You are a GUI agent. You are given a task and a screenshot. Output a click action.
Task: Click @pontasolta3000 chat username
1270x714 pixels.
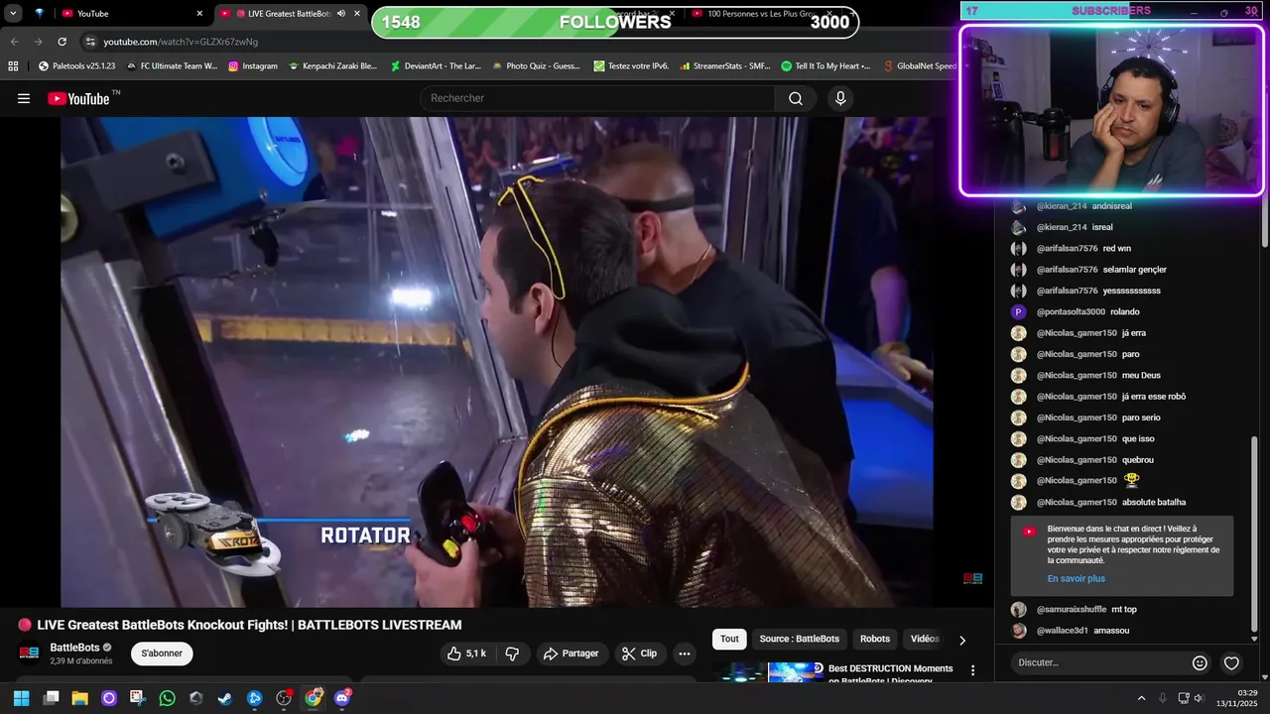[x=1071, y=312]
